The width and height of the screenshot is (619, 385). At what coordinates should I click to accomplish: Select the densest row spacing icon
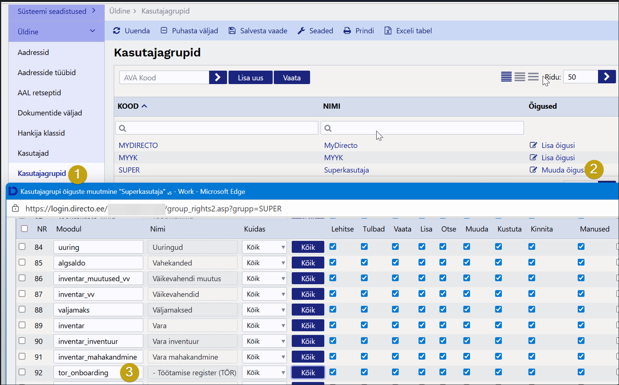pos(506,77)
